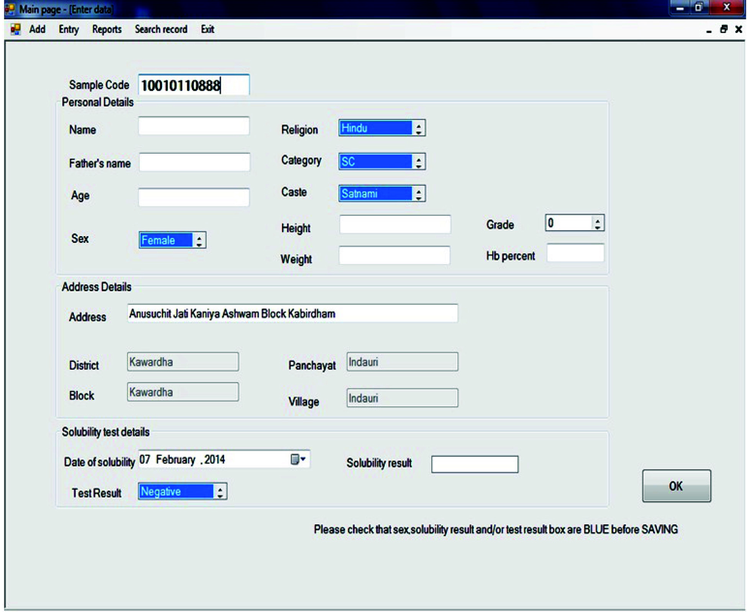Viewport: 747px width, 612px height.
Task: Click the app icon in menu bar
Action: point(15,30)
